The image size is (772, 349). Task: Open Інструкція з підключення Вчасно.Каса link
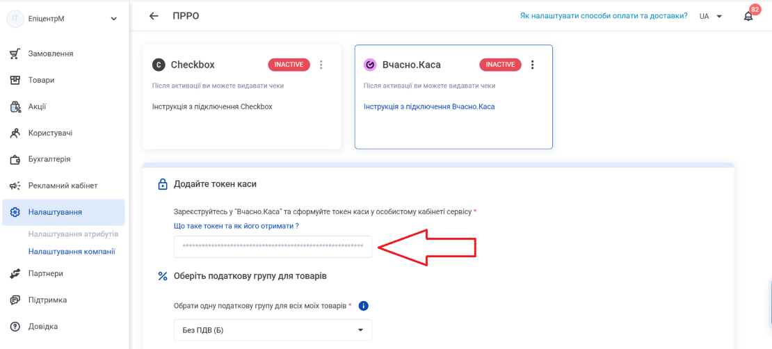(429, 106)
